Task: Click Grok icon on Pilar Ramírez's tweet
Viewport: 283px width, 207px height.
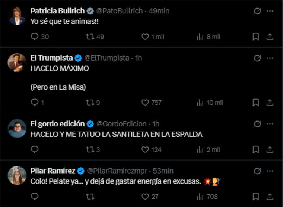Action: point(257,171)
